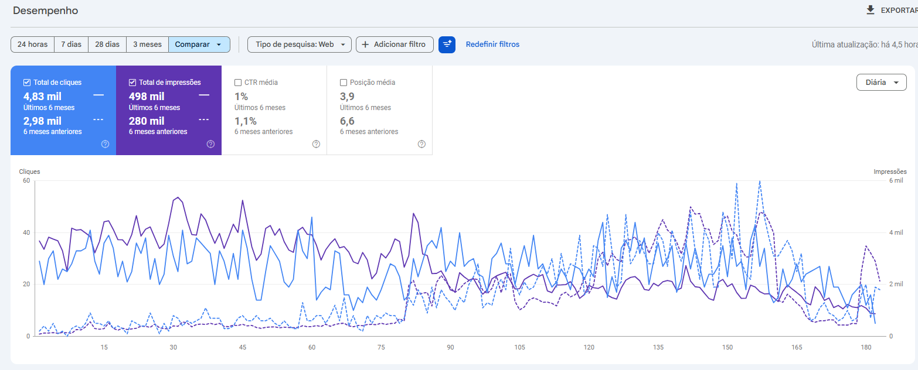This screenshot has width=918, height=370.
Task: Click the blue filter settings icon
Action: (447, 44)
